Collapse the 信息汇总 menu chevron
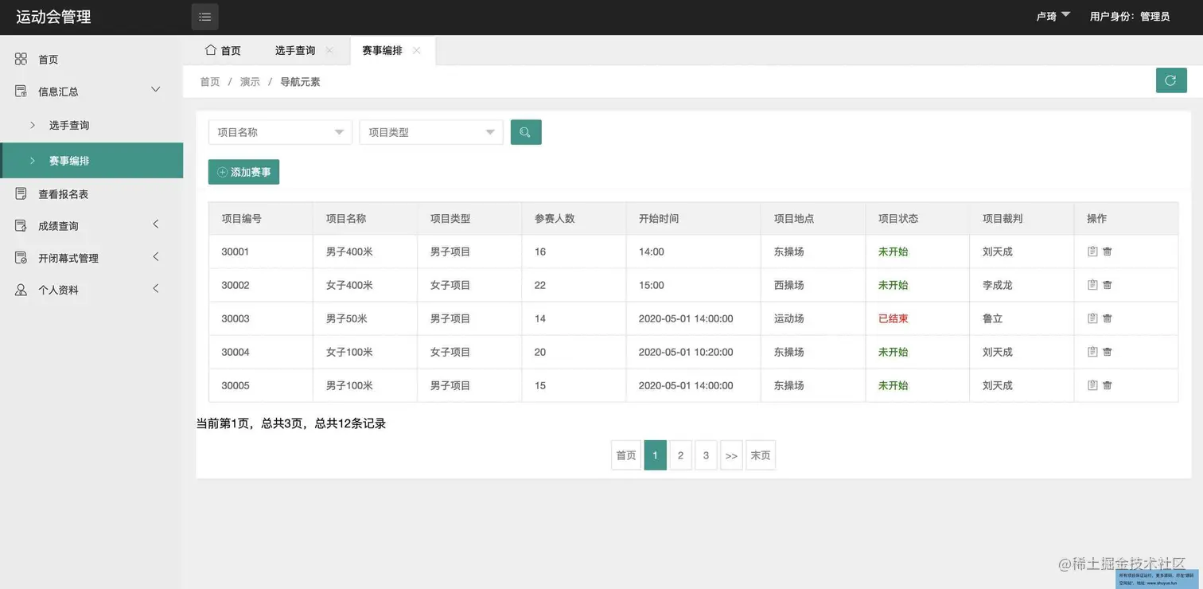The image size is (1203, 589). click(156, 90)
